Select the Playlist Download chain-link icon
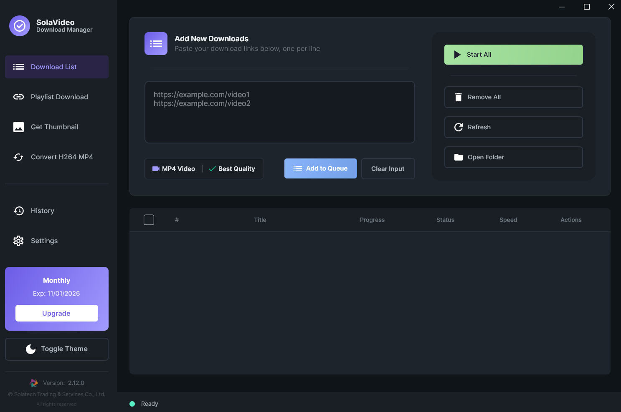Viewport: 621px width, 412px height. [x=18, y=97]
